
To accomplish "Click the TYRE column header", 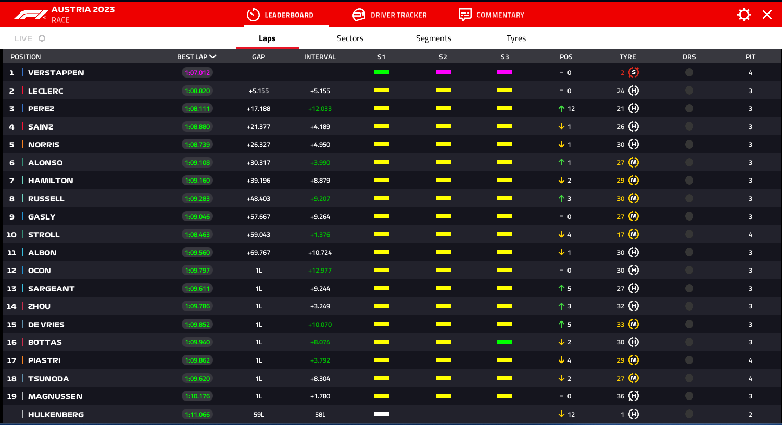I will [x=627, y=57].
